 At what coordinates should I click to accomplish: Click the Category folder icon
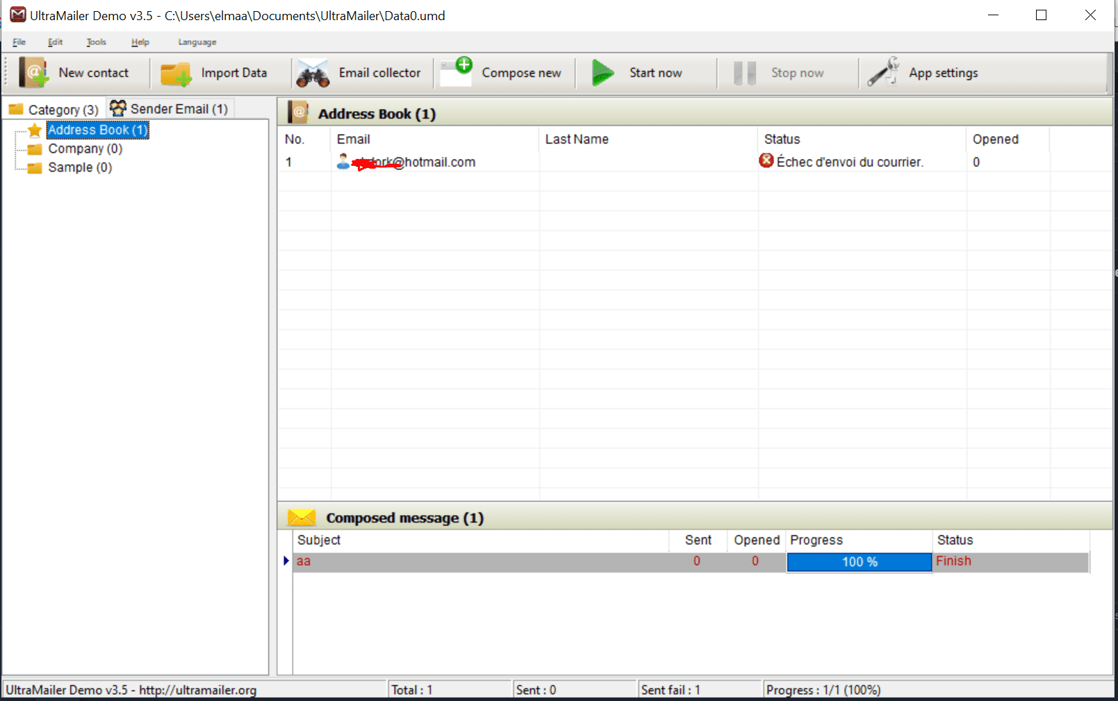(16, 109)
